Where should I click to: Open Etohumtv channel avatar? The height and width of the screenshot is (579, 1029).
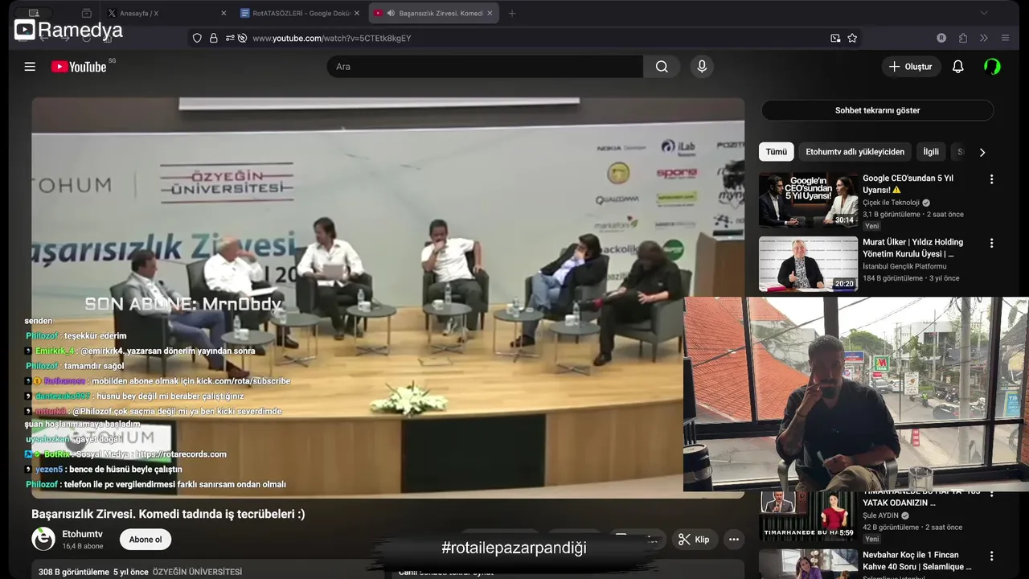tap(43, 539)
